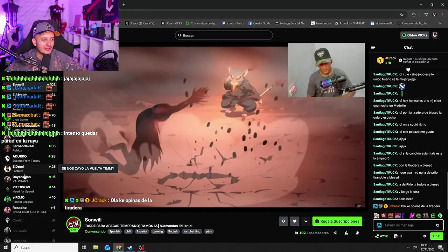448x252 pixels.
Task: Open jcrack - Twitch bookmark
Action: pyautogui.click(x=233, y=23)
